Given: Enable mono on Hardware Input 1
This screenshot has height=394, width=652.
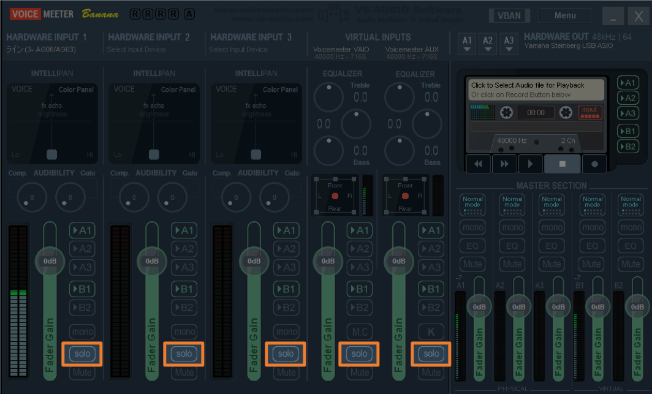Looking at the screenshot, I should [82, 331].
